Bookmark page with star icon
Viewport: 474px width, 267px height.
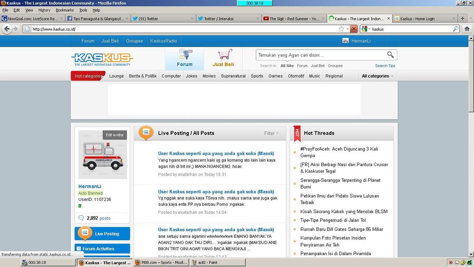point(341,29)
